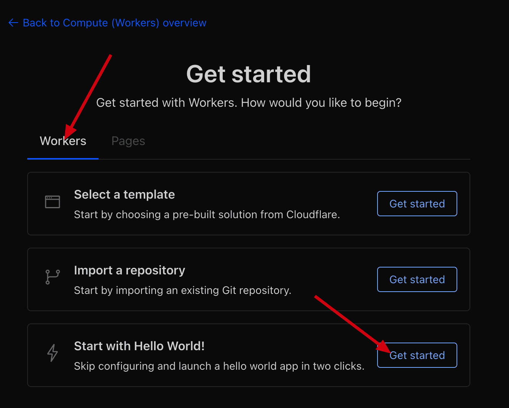The width and height of the screenshot is (509, 408).
Task: Click the large Get started heading
Action: pos(248,74)
